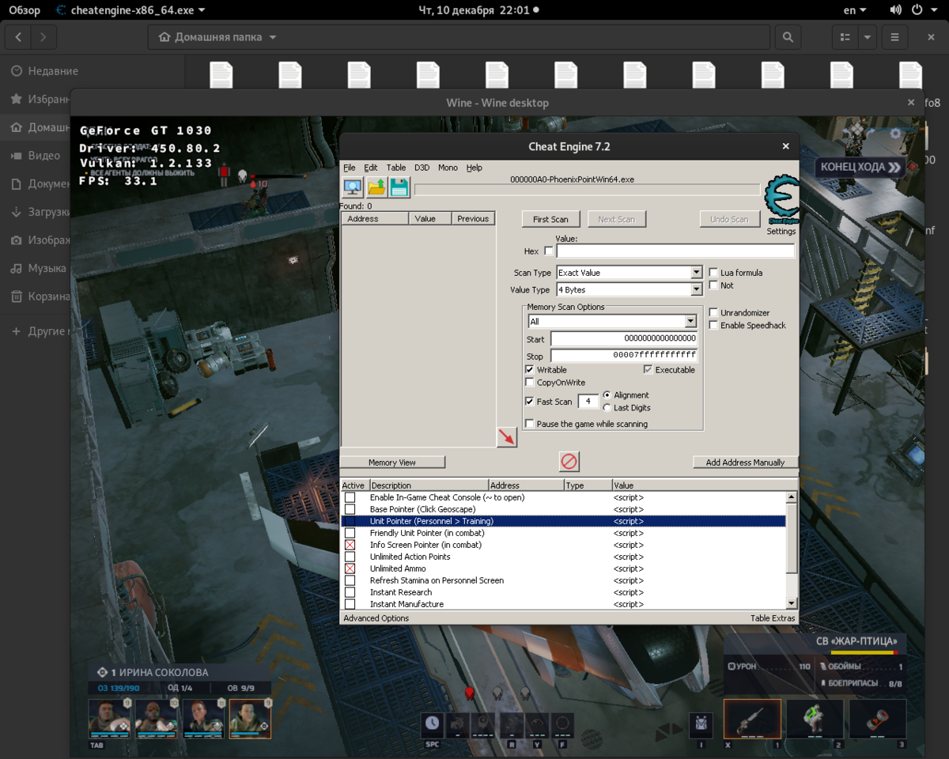The height and width of the screenshot is (759, 949).
Task: Go back in the file manager
Action: [x=18, y=37]
